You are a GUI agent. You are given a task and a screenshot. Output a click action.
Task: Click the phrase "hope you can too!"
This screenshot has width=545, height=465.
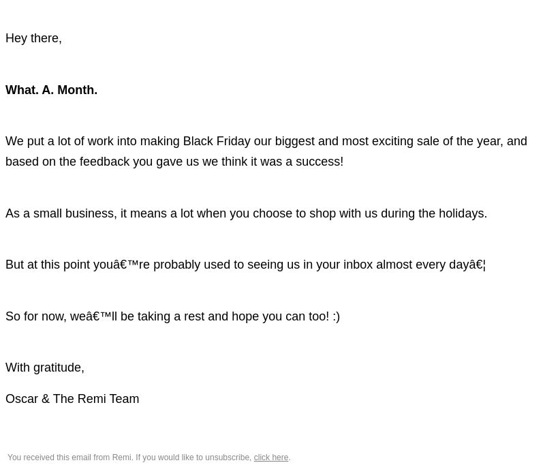coord(280,316)
